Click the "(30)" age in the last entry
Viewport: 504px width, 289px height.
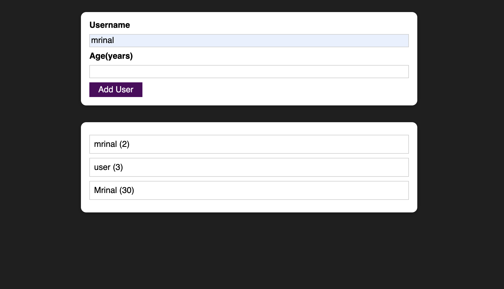tap(127, 190)
